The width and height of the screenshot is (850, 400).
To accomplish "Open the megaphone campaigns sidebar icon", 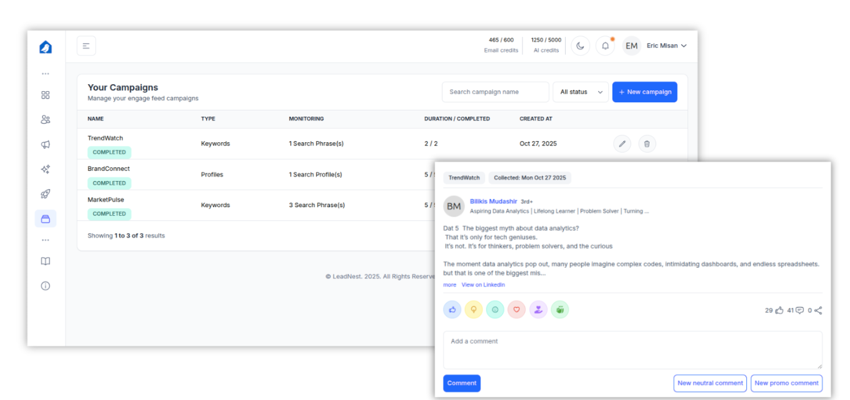I will pyautogui.click(x=45, y=145).
